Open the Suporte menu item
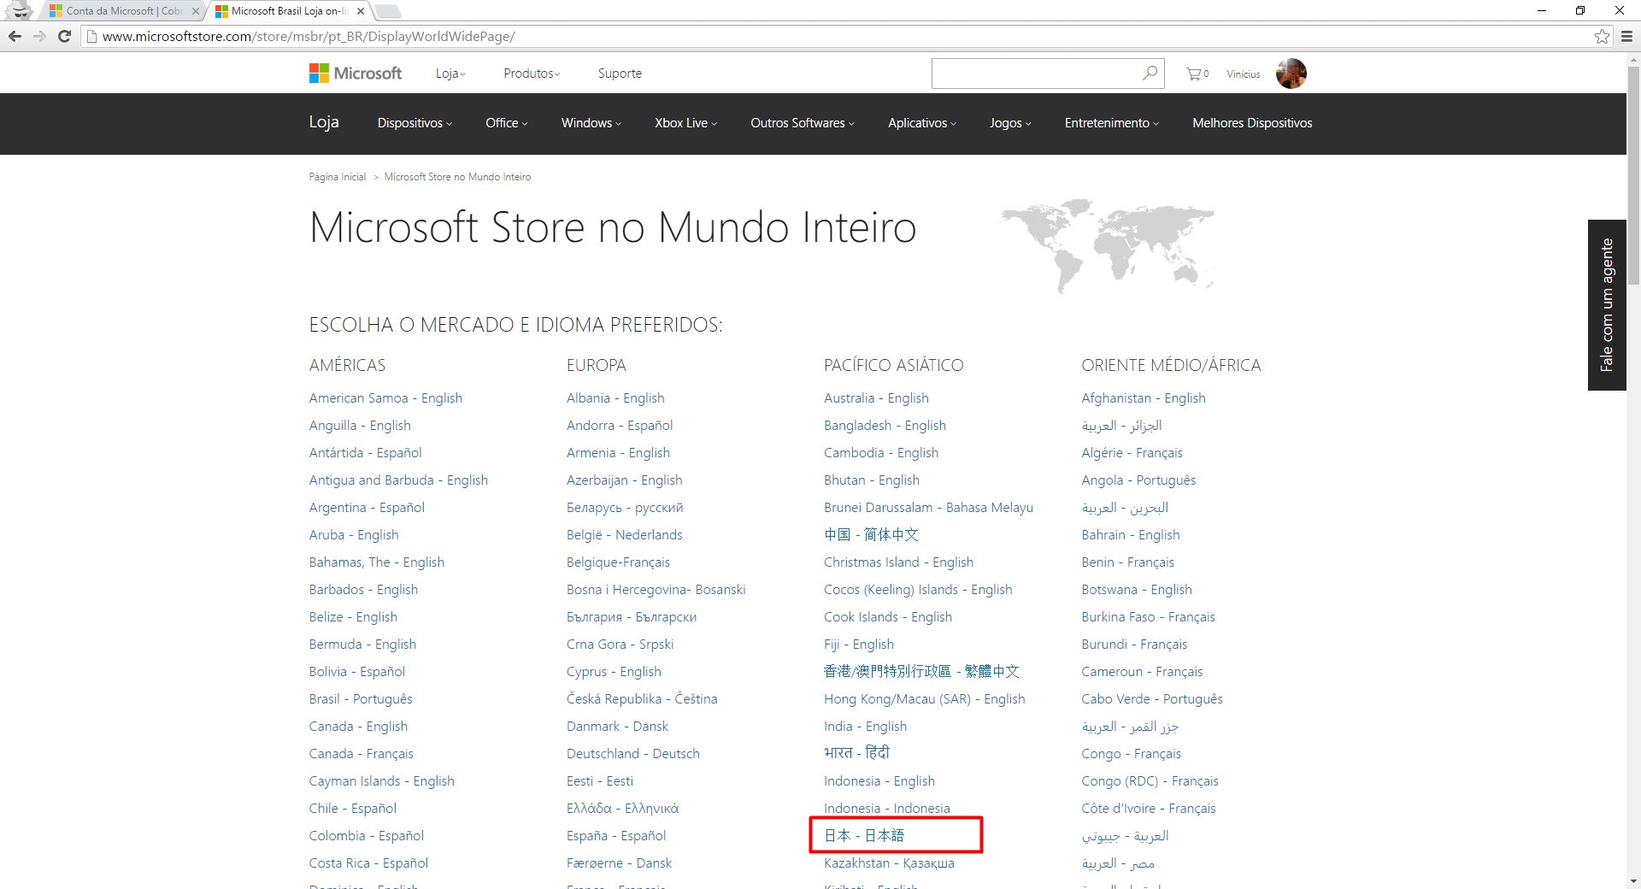 (620, 74)
